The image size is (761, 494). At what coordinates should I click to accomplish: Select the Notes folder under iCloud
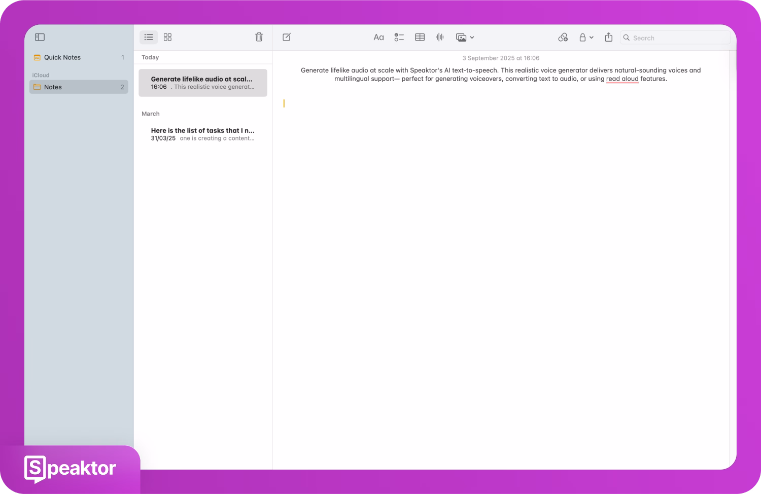(x=53, y=87)
